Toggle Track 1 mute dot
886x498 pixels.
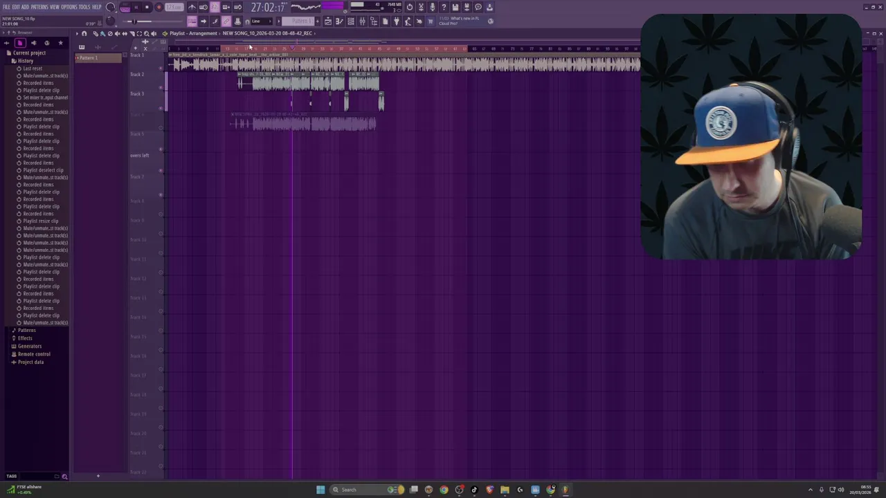coord(161,68)
